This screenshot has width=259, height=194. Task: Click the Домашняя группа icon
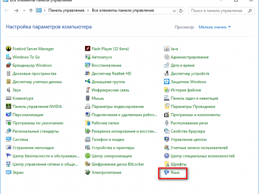87,82
